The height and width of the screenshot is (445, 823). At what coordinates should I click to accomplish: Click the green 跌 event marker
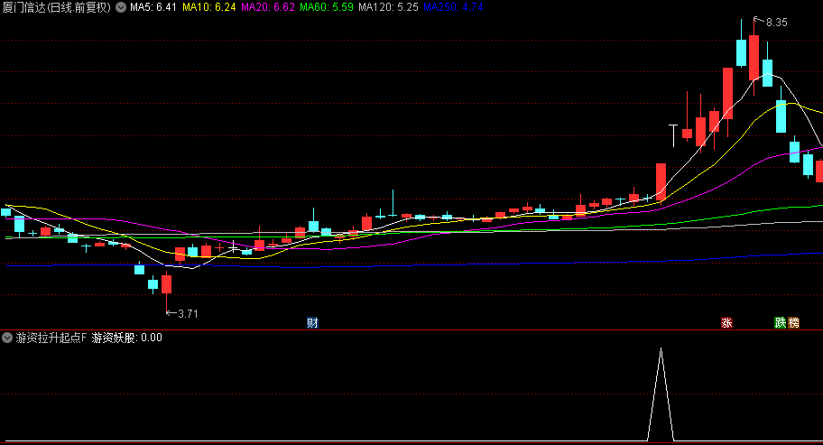click(x=780, y=323)
